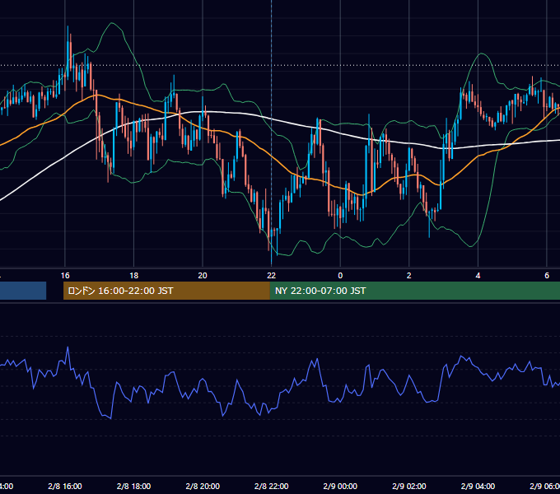Click the 2/8 18:00 time label
The image size is (560, 494).
pos(133,486)
